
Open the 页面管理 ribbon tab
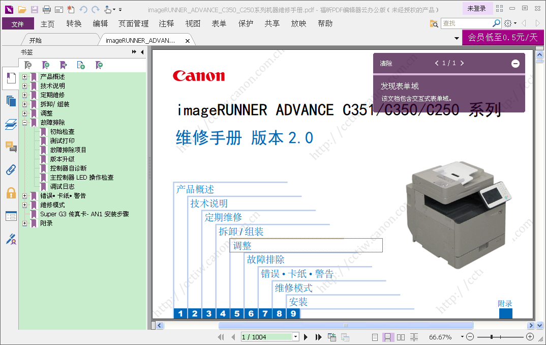(133, 24)
